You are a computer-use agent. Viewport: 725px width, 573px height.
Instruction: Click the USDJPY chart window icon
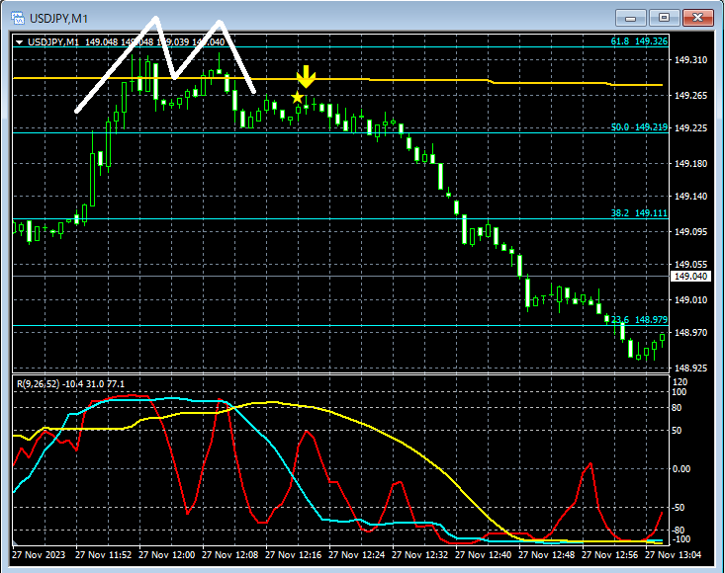coord(18,19)
